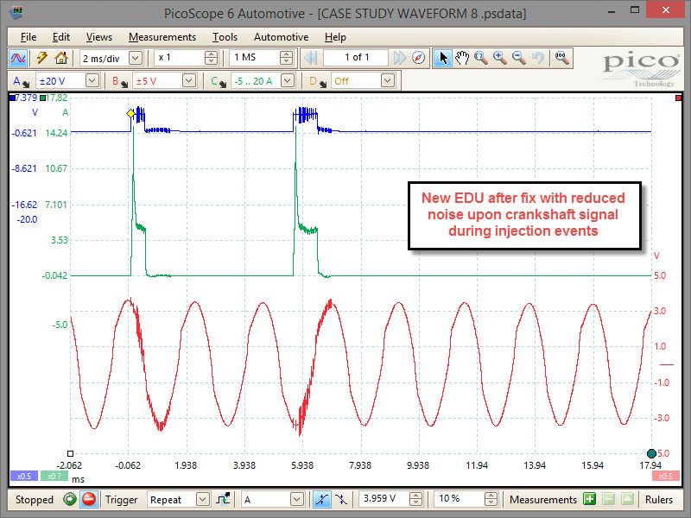Open Channel A options button
The image size is (691, 518).
pyautogui.click(x=20, y=81)
